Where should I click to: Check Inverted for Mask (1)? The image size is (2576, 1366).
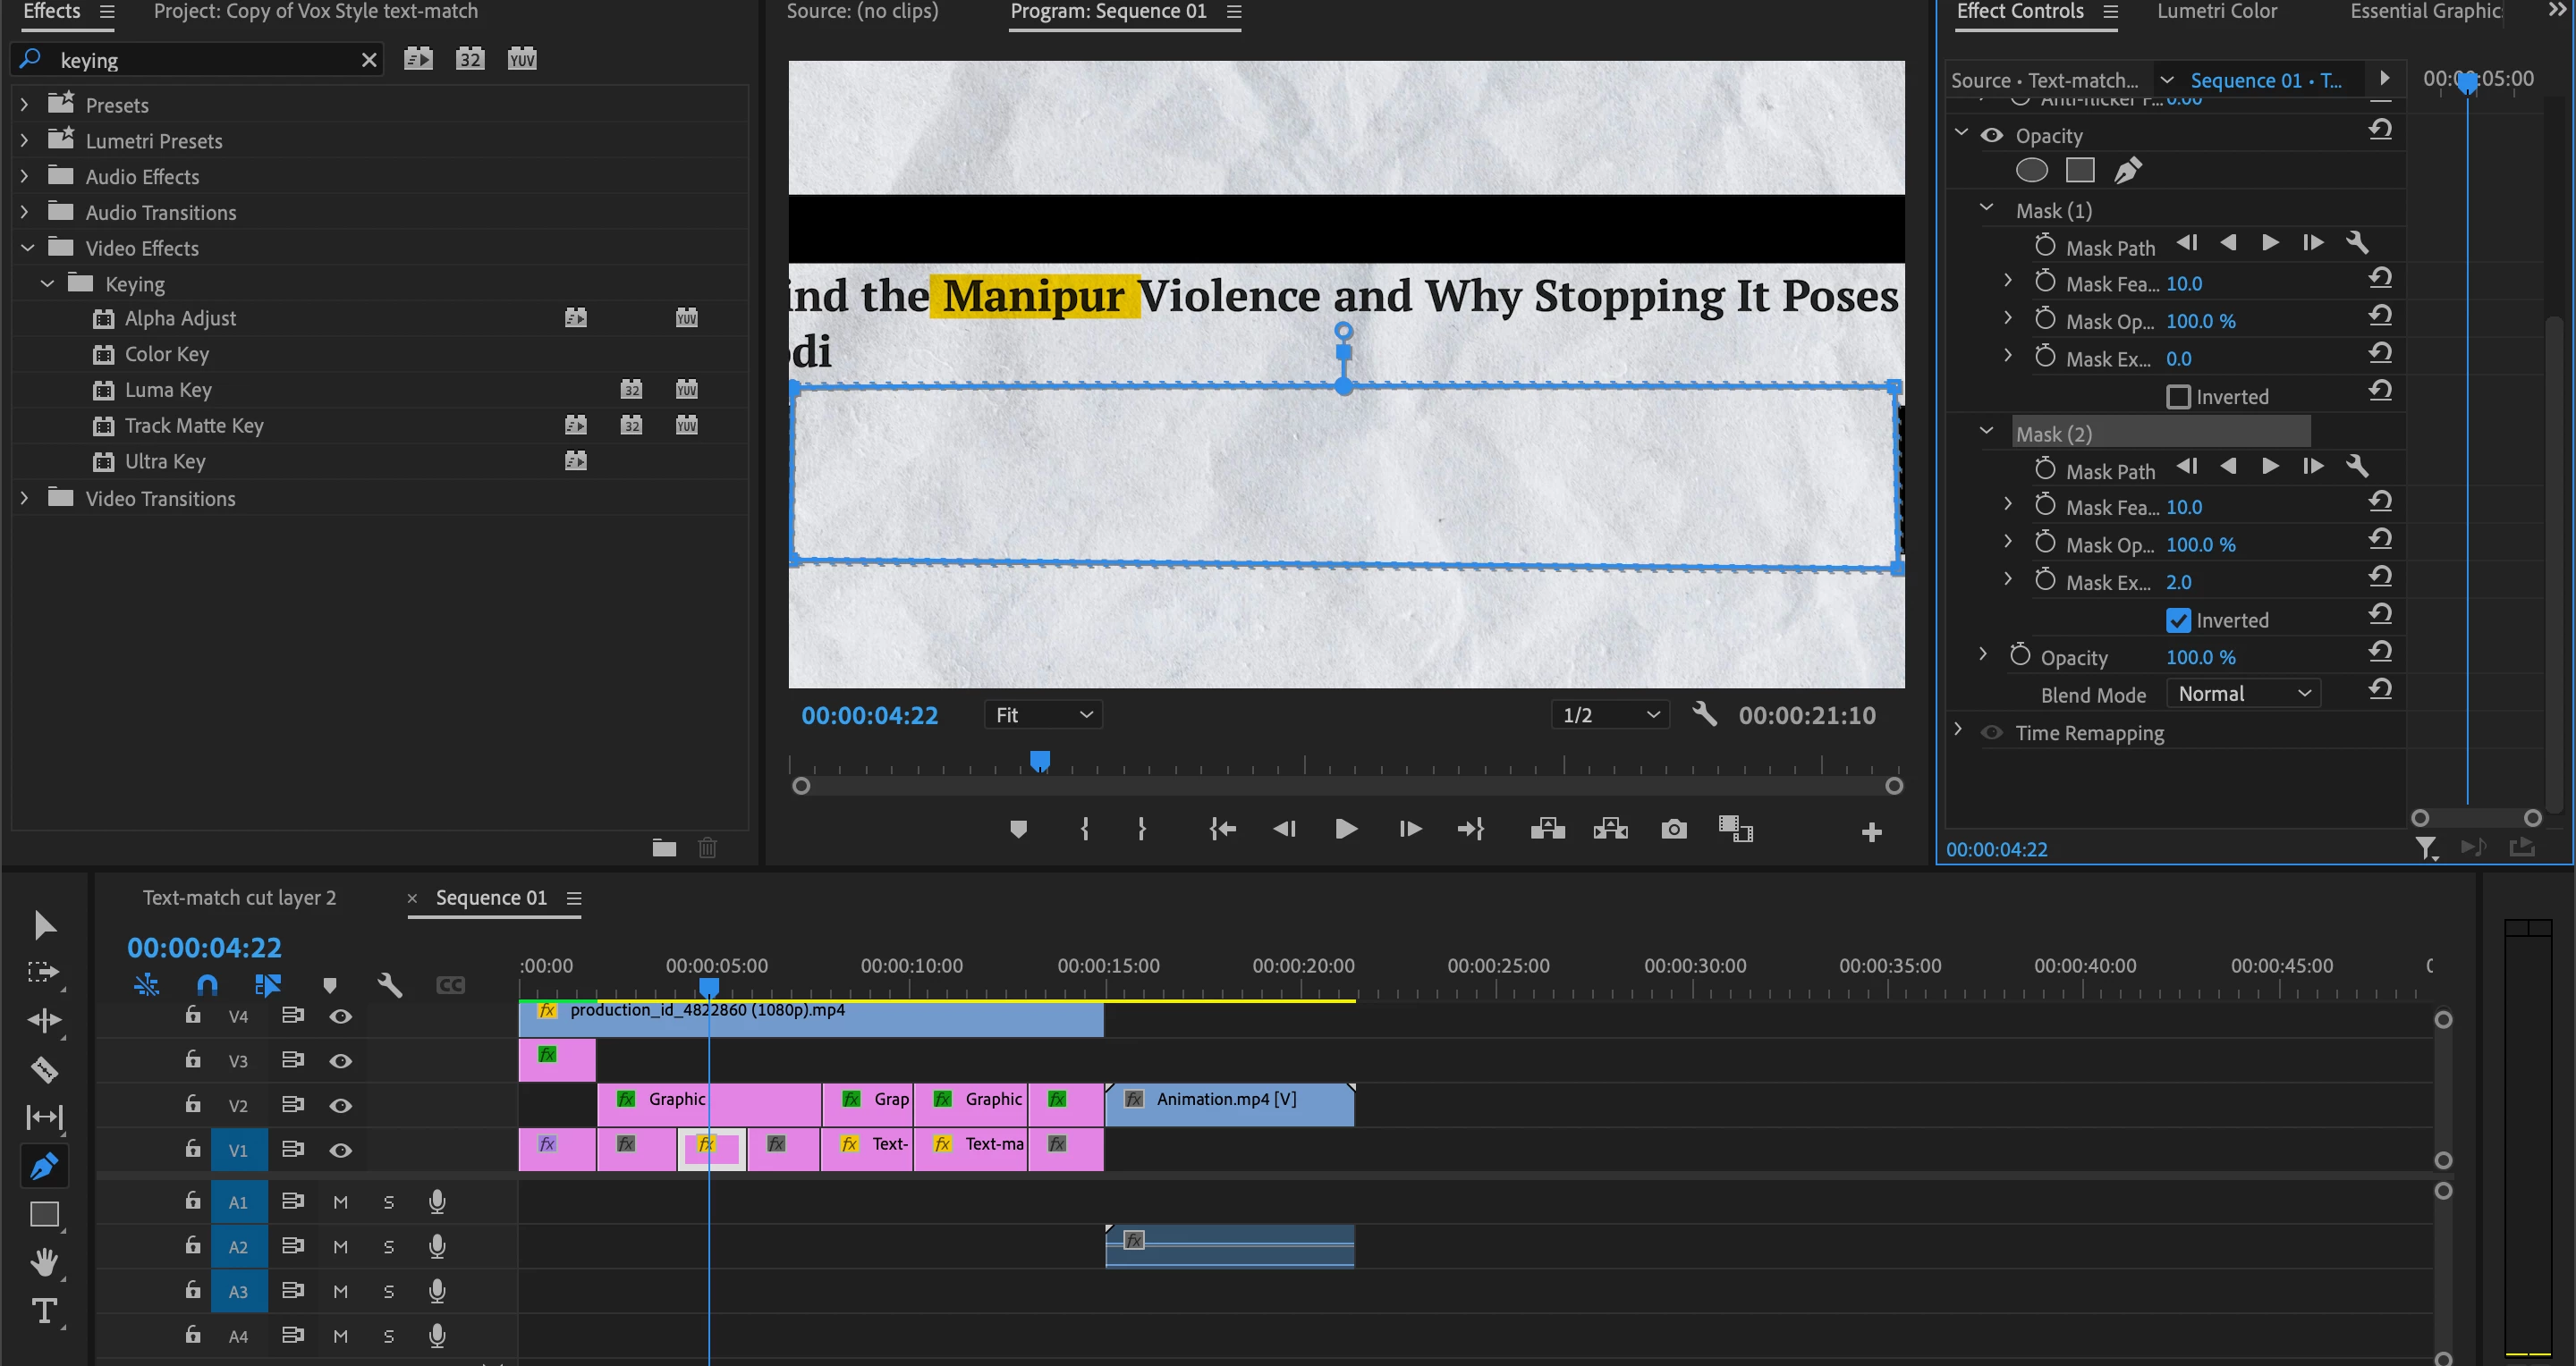2178,397
